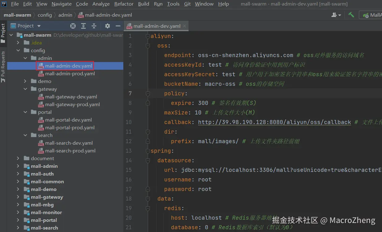This screenshot has height=232, width=382.
Task: Fold the policy block on line 7
Action: (x=148, y=93)
